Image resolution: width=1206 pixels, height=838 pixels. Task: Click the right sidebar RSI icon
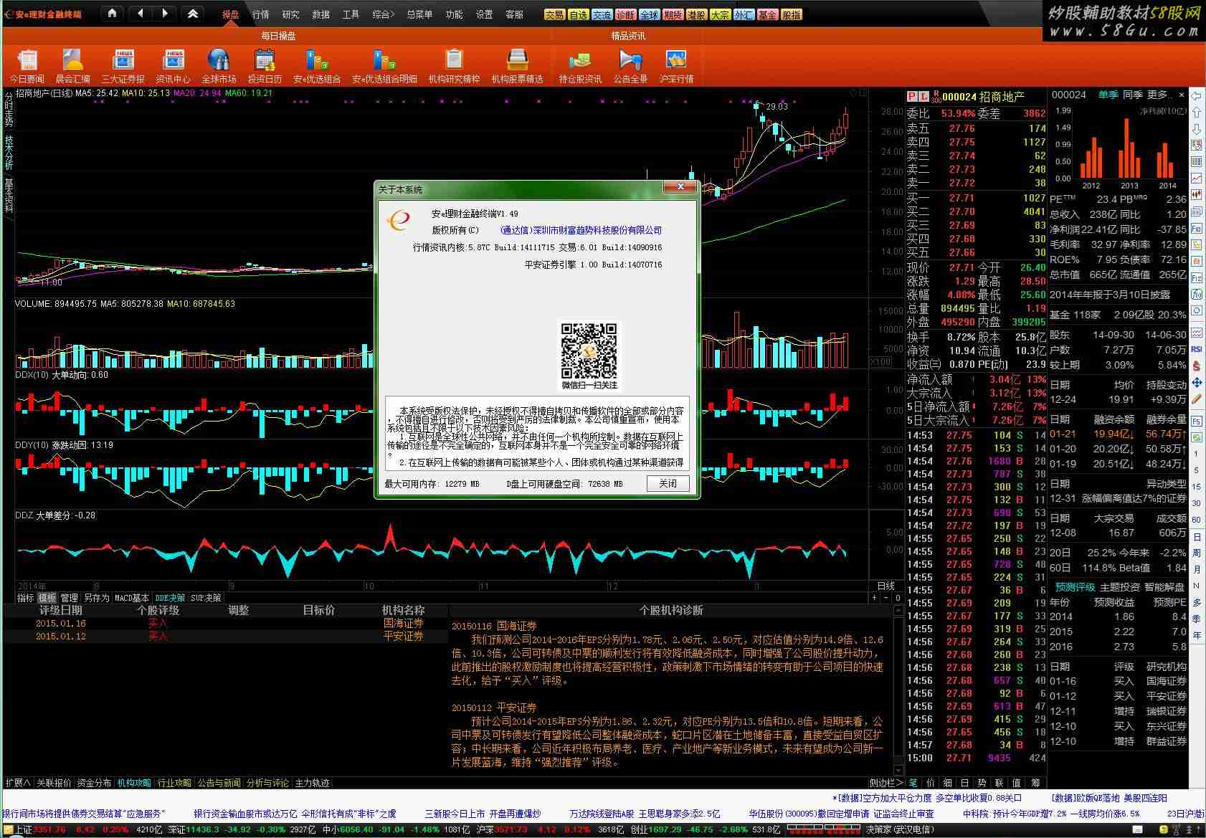point(1197,349)
